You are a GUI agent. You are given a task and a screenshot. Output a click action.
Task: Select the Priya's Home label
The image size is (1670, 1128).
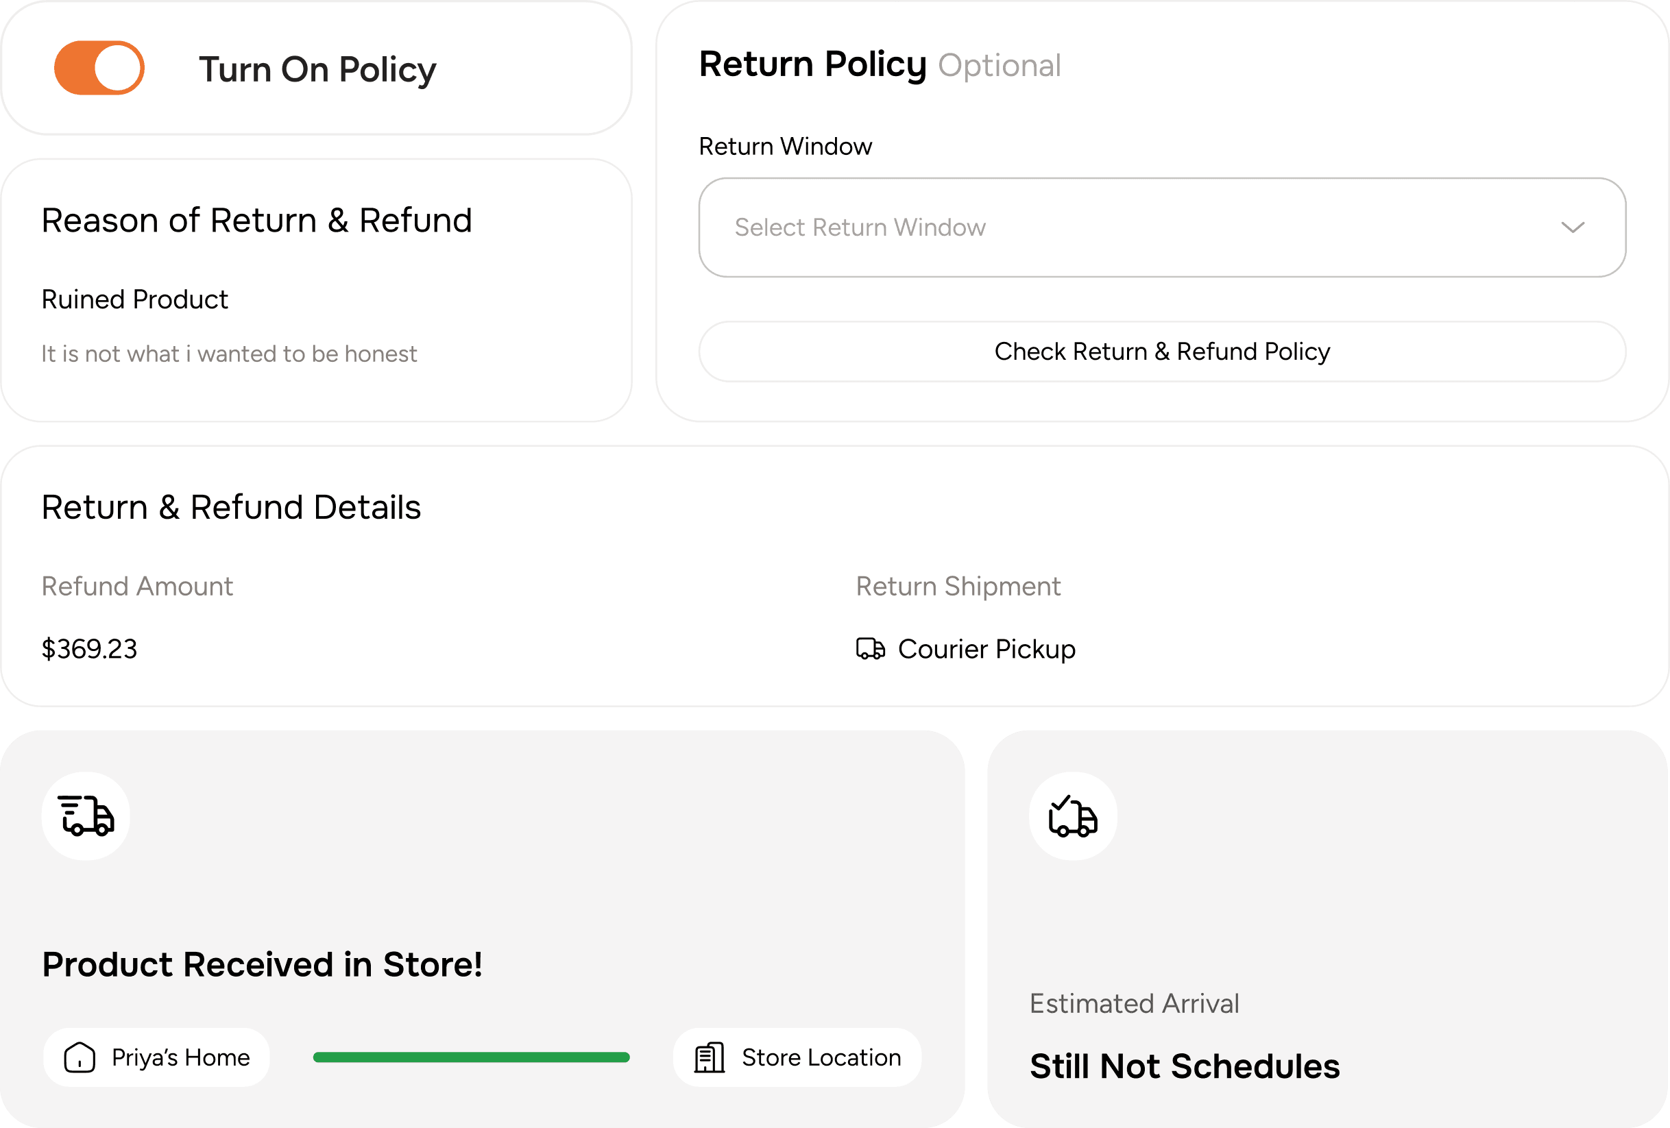179,1056
